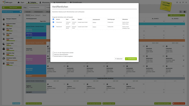Click the Veröffentlichen confirm button

point(131,59)
